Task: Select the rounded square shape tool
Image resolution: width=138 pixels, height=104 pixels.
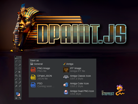Action: pos(20,68)
